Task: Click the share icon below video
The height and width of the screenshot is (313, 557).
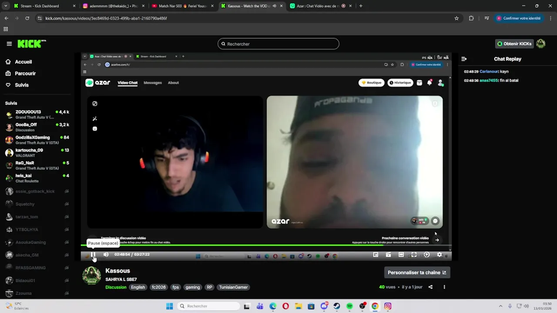Action: 430,287
